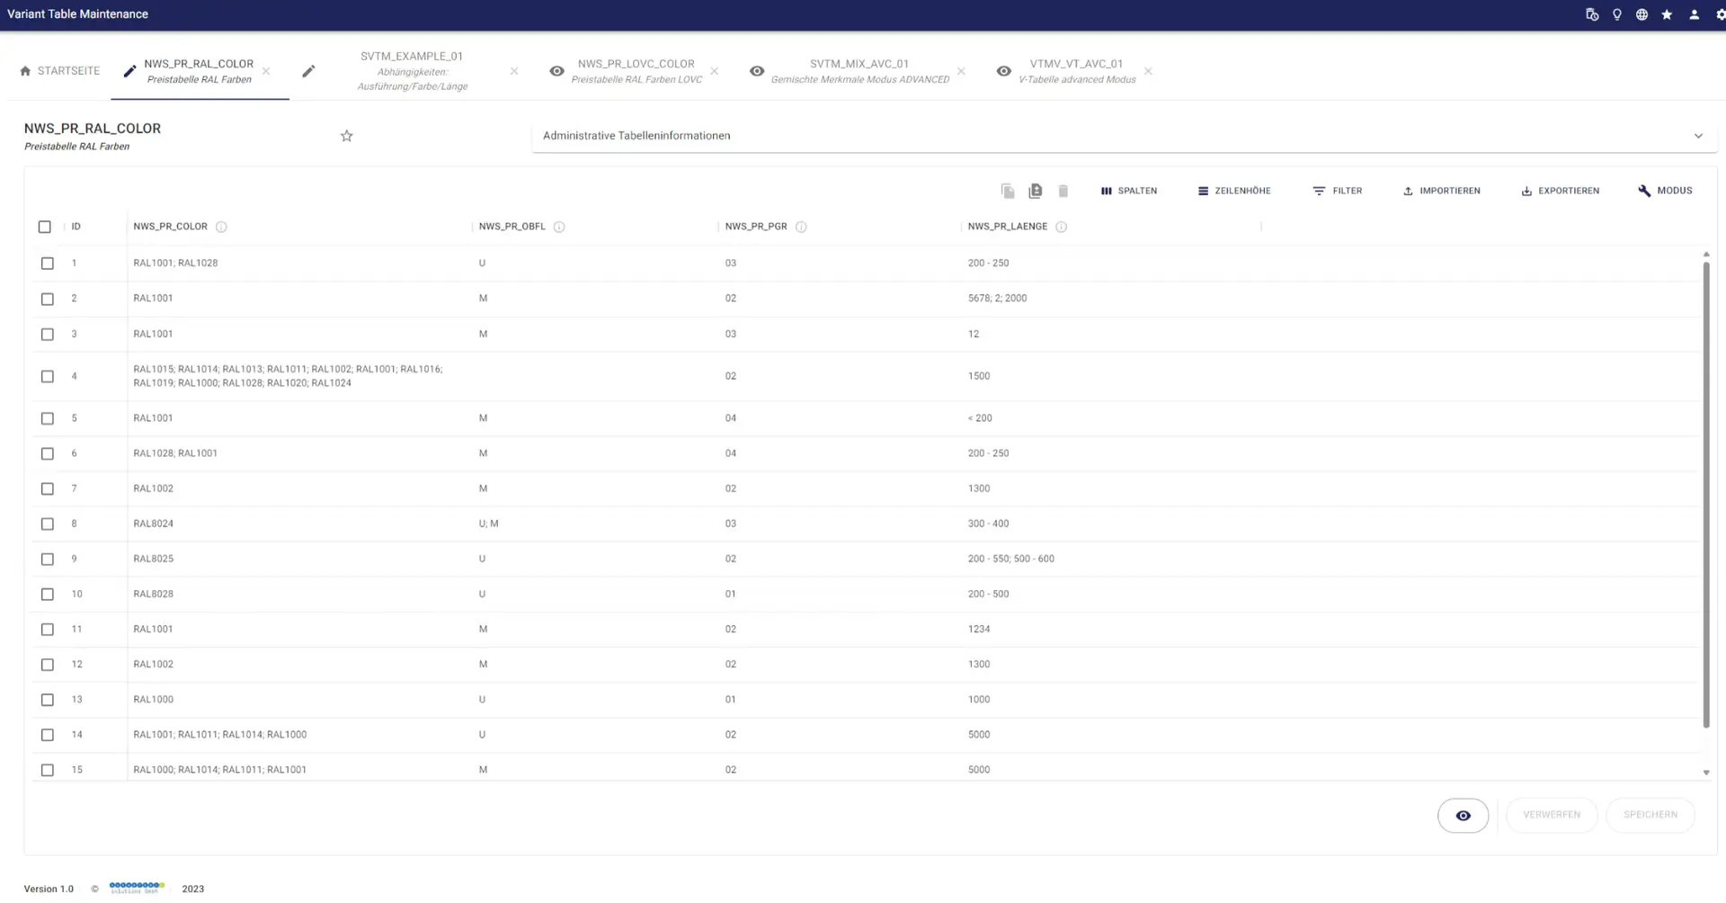The width and height of the screenshot is (1726, 903).
Task: Click the SPEICHERN button
Action: point(1650,815)
